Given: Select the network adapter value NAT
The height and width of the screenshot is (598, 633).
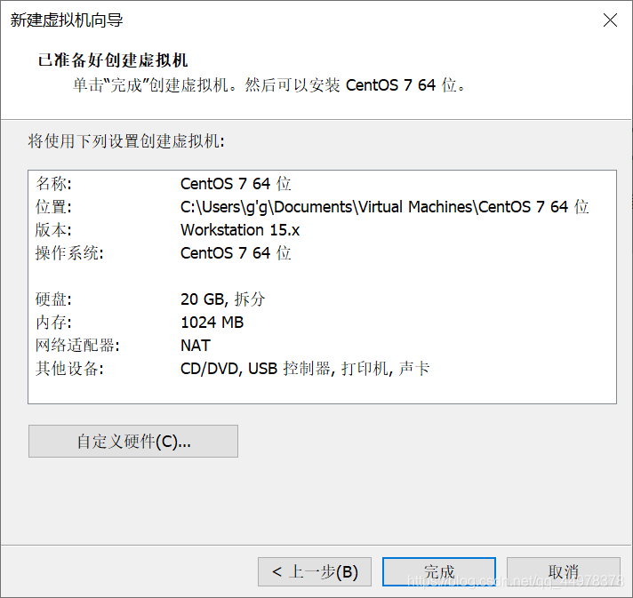Looking at the screenshot, I should click(x=196, y=346).
